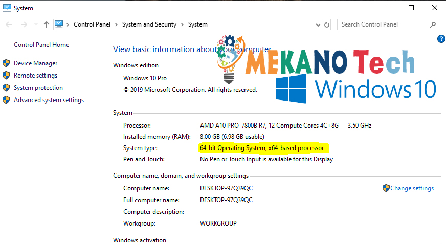Image resolution: width=446 pixels, height=249 pixels.
Task: Expand the chevron after System and Security
Action: pyautogui.click(x=182, y=24)
